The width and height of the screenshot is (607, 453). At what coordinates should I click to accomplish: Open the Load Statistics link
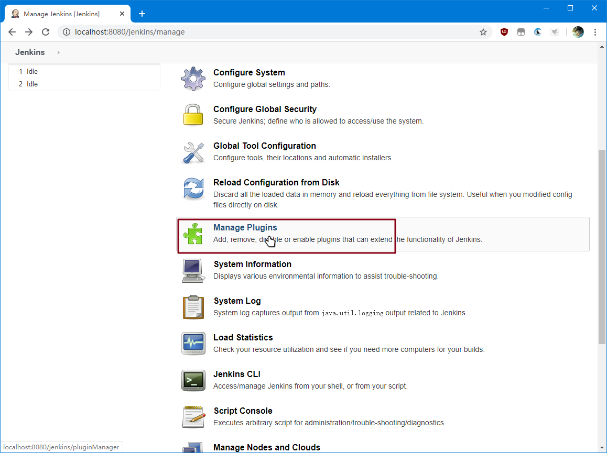tap(243, 338)
